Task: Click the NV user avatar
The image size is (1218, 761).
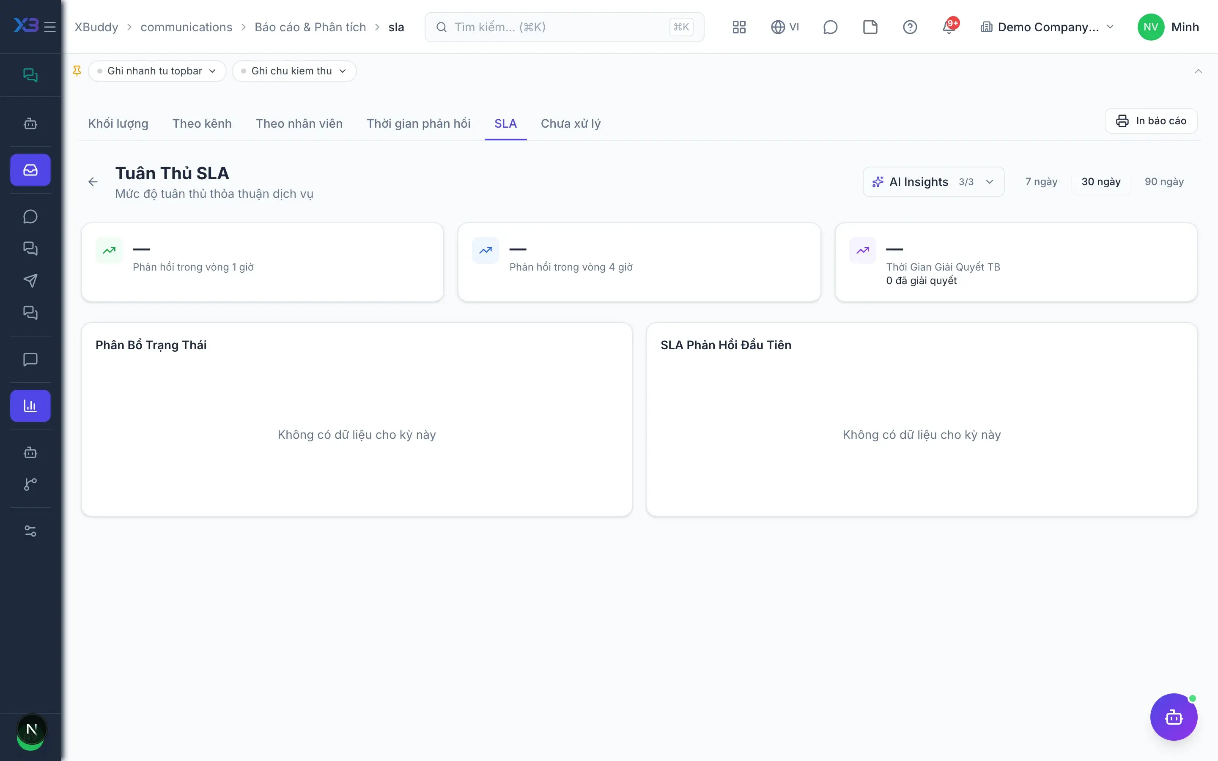Action: coord(1151,27)
